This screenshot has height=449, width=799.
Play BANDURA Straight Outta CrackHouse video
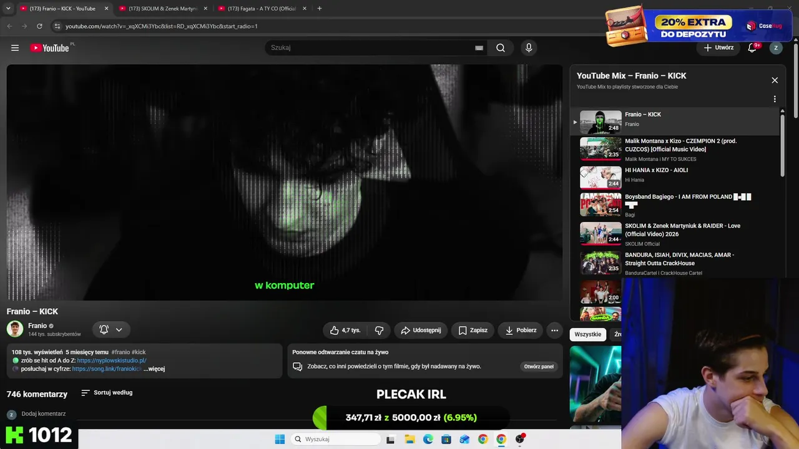pos(676,263)
